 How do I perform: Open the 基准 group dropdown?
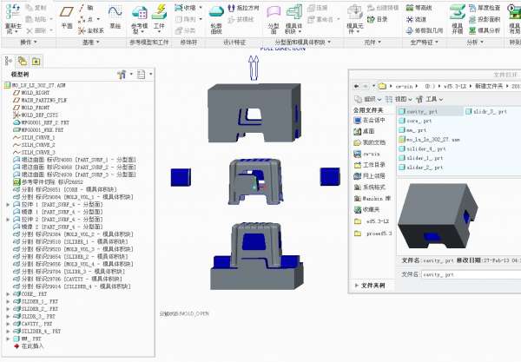click(x=90, y=43)
